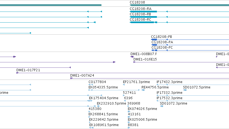Click the EK232910.5prime EST block
This screenshot has height=129, width=229.
click(x=98, y=106)
